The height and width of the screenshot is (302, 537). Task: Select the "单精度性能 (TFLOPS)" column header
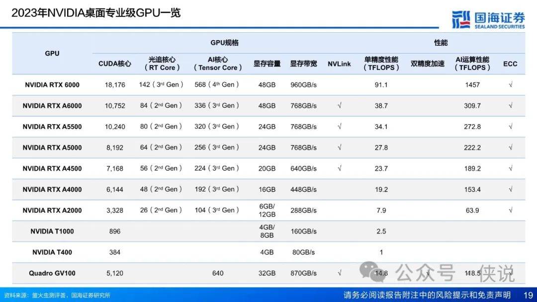point(381,64)
